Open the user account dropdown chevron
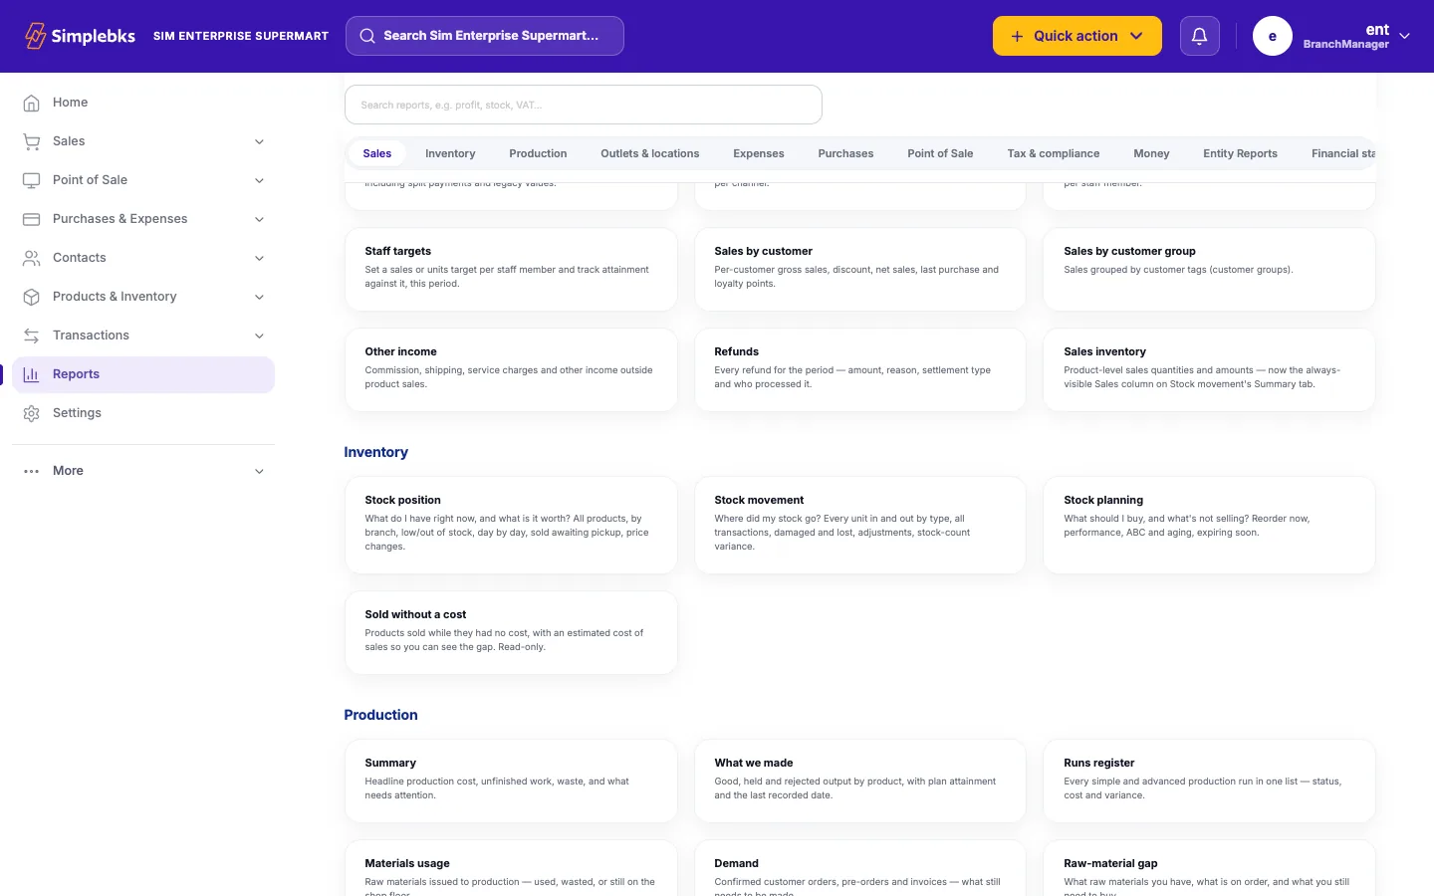 click(x=1404, y=36)
